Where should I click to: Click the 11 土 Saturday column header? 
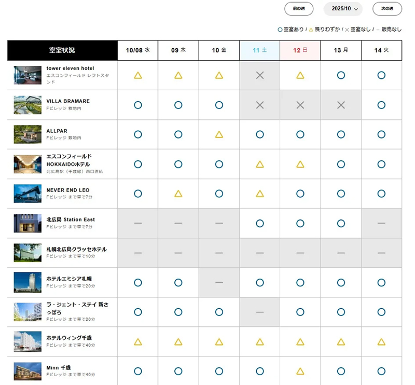click(x=260, y=50)
